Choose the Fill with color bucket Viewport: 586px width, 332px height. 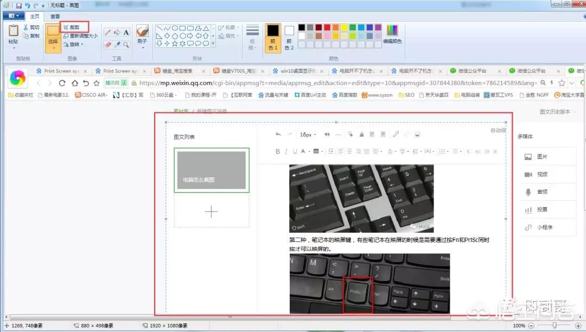(x=117, y=33)
